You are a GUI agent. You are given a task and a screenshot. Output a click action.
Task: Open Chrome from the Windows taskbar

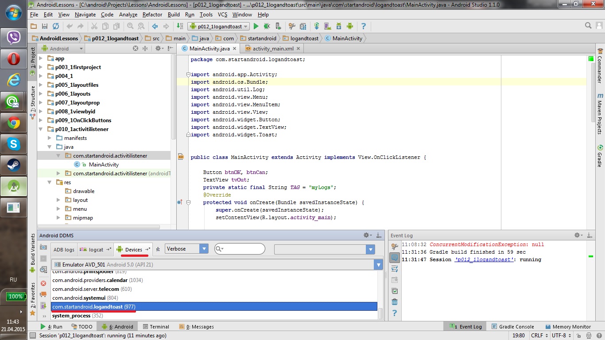pos(13,123)
